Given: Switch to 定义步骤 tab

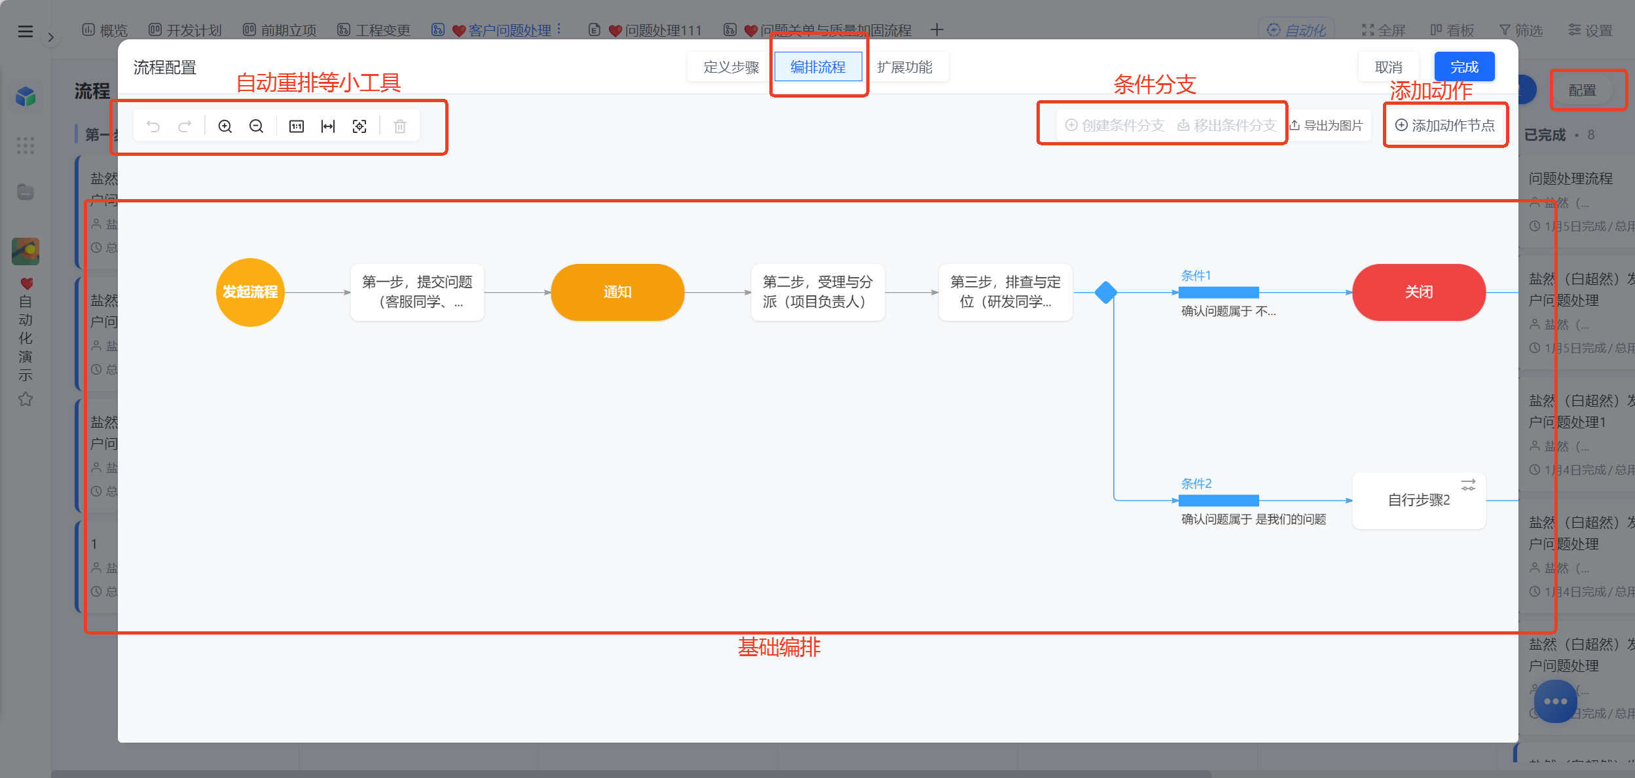Looking at the screenshot, I should click(x=731, y=67).
